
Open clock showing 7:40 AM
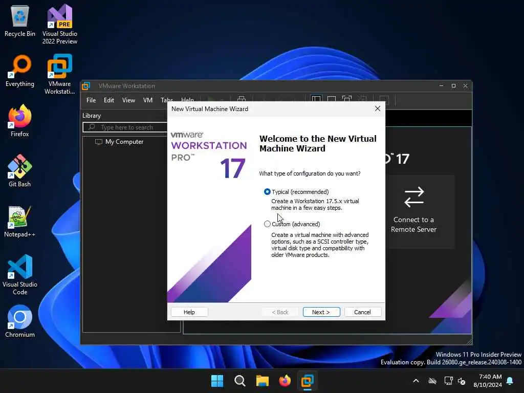pyautogui.click(x=488, y=381)
